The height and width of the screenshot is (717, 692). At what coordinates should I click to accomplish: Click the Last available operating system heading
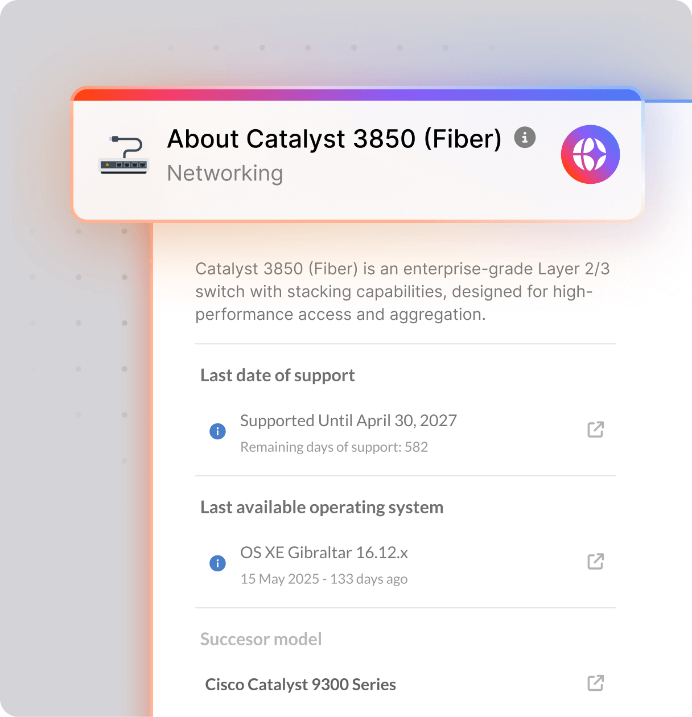[322, 508]
